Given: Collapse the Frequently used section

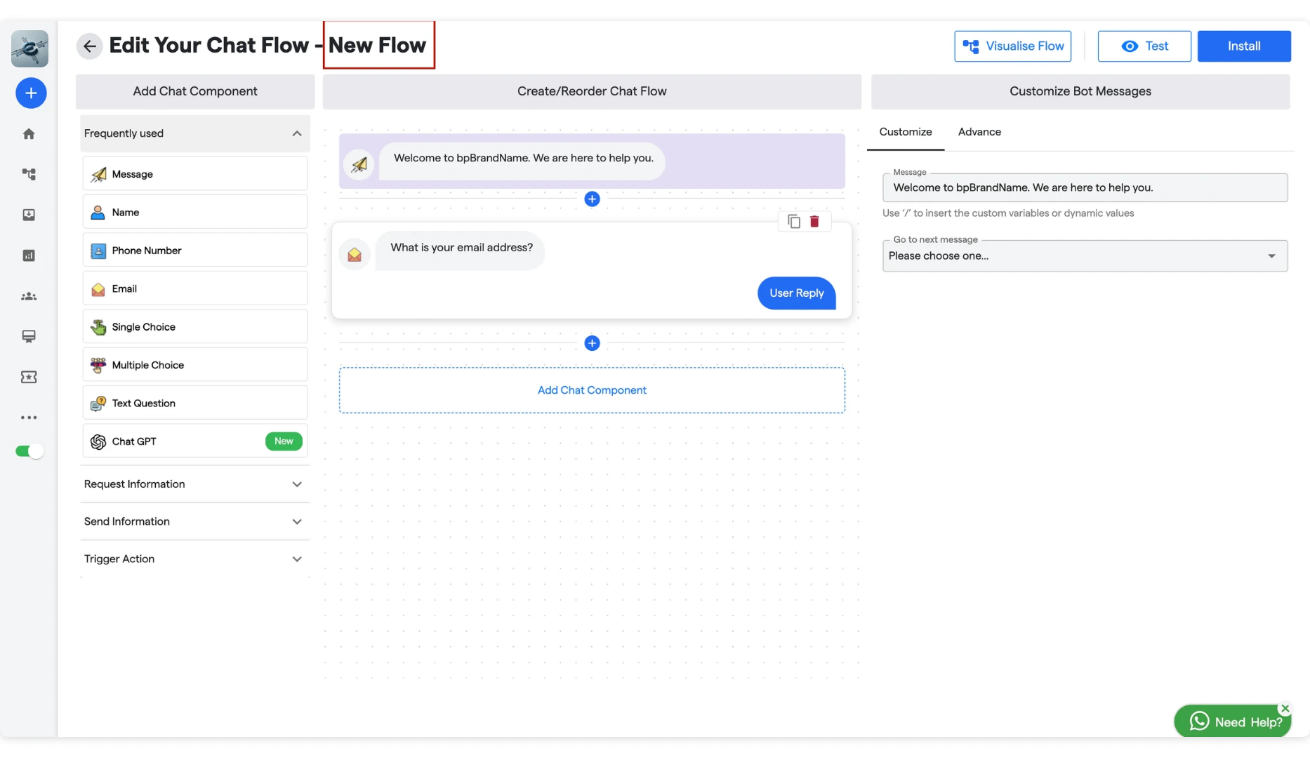Looking at the screenshot, I should click(x=195, y=133).
